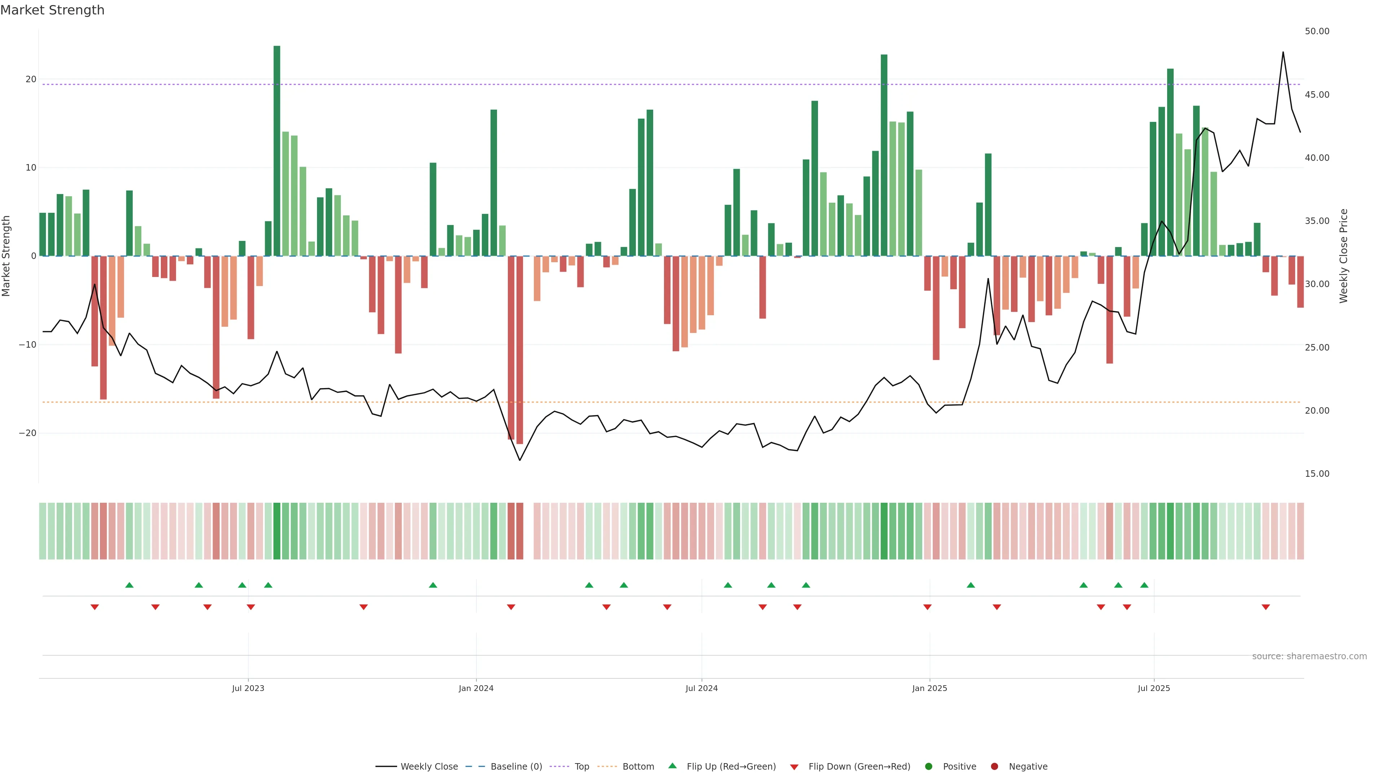1385x779 pixels.
Task: Click the last red flip-down triangle marker
Action: coord(1266,607)
